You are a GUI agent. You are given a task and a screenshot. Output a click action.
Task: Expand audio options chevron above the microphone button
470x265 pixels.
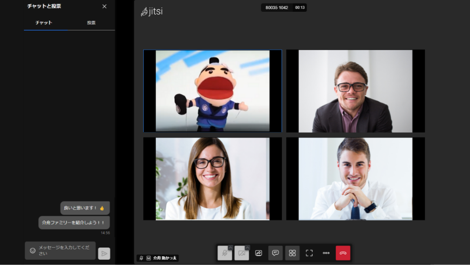pyautogui.click(x=230, y=248)
